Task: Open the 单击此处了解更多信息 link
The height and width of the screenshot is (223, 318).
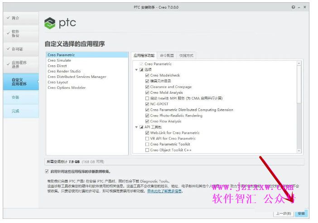Action: [164, 191]
